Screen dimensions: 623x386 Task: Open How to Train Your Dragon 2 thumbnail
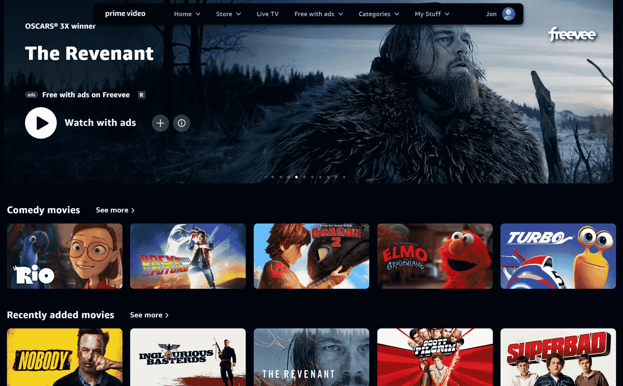tap(311, 256)
